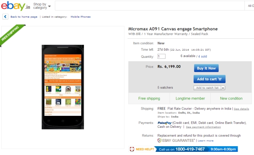Click the eBay.in logo

(15, 6)
